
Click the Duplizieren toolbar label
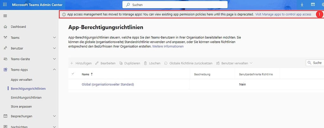[x=132, y=63]
